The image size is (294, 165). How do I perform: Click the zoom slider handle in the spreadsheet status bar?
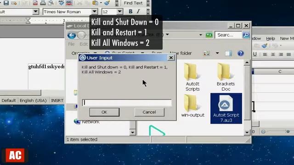pyautogui.click(x=288, y=132)
